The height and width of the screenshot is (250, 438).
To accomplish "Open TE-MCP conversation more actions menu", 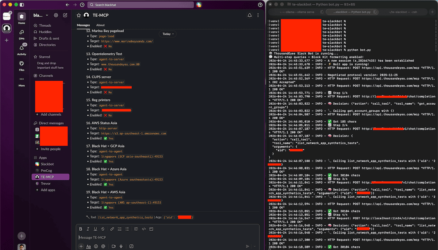I will [x=259, y=15].
